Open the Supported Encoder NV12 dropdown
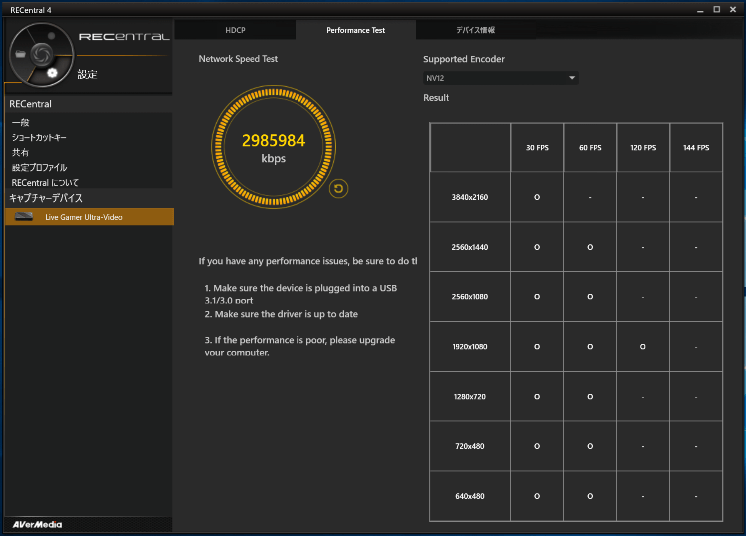The height and width of the screenshot is (536, 746). (501, 78)
